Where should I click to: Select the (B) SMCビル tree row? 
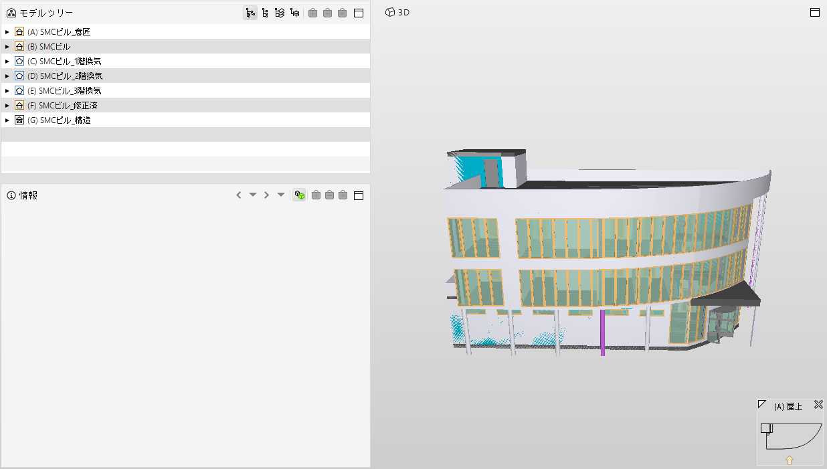[x=185, y=46]
